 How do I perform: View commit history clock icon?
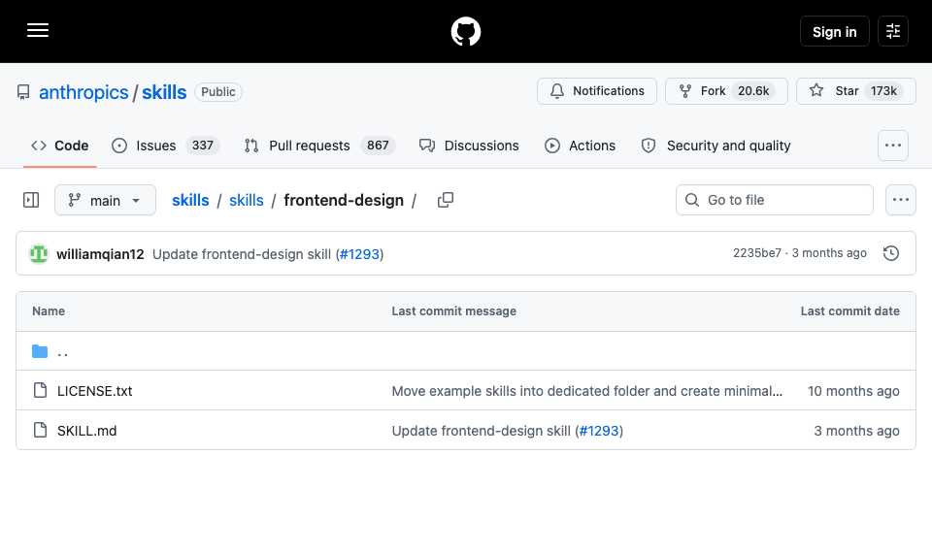(890, 253)
